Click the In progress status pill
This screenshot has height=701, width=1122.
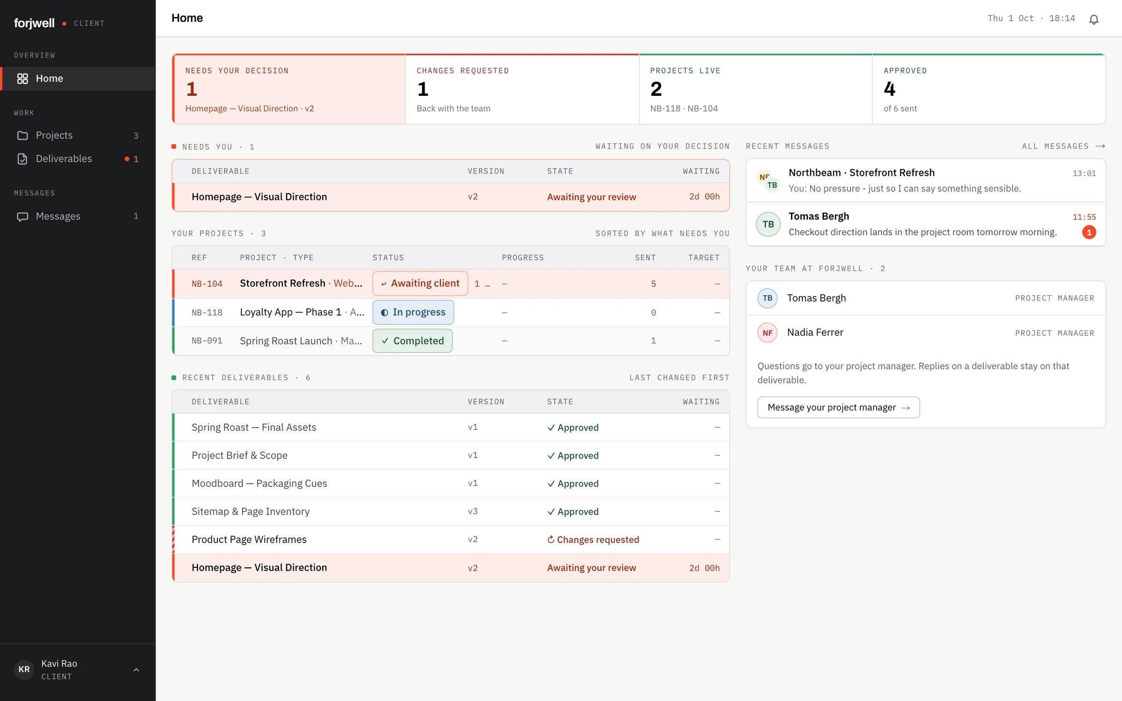[x=413, y=312]
